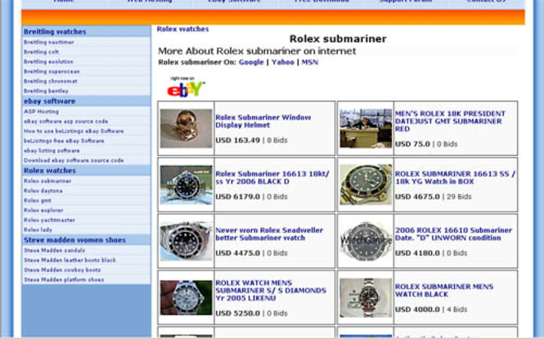Search Rolex submariner on MSN
This screenshot has width=544, height=339.
point(310,62)
